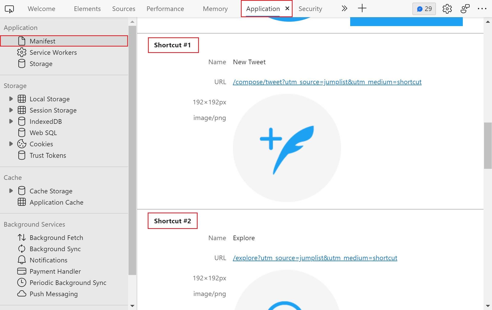The height and width of the screenshot is (310, 492).
Task: Open the Explore shortcut URL
Action: [x=315, y=258]
